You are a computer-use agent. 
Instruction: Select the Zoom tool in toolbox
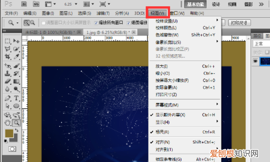(16, 123)
